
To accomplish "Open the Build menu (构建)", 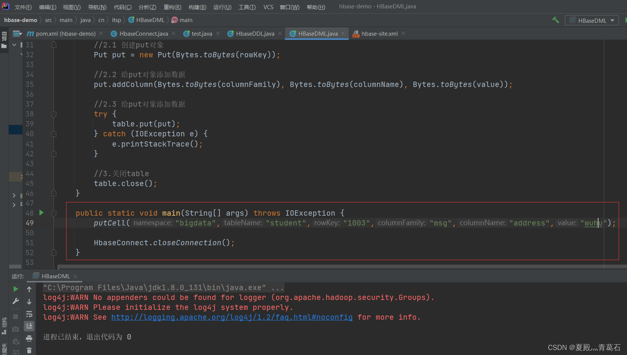I will point(197,7).
